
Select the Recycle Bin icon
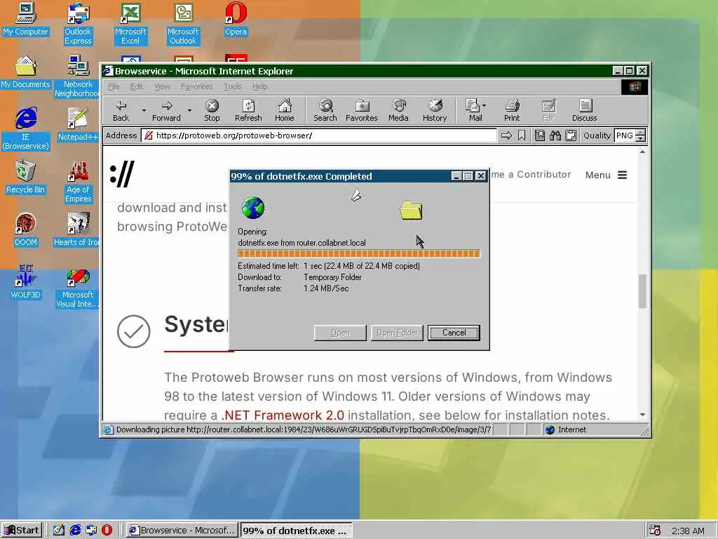[x=26, y=176]
